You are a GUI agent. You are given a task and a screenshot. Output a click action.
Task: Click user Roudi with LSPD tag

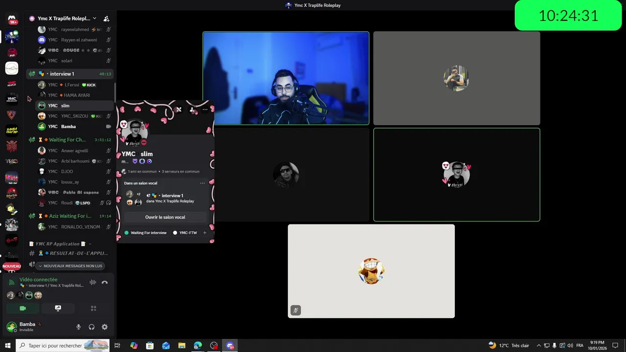[74, 203]
